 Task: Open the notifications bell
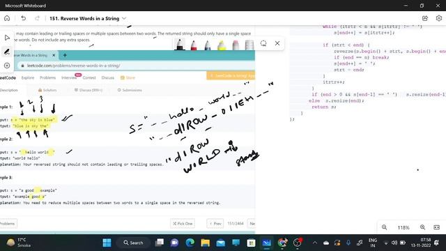click(x=437, y=243)
